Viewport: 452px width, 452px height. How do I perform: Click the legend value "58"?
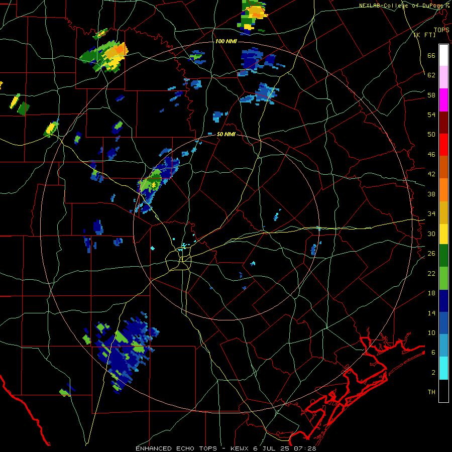(x=431, y=95)
